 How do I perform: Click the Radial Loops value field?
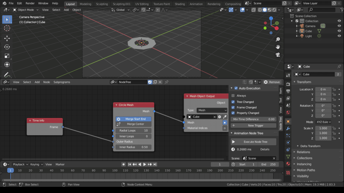coord(134,131)
